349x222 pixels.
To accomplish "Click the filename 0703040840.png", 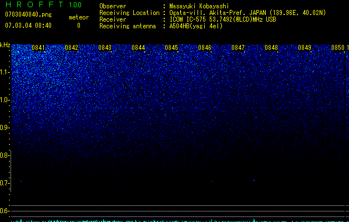I will coord(28,14).
